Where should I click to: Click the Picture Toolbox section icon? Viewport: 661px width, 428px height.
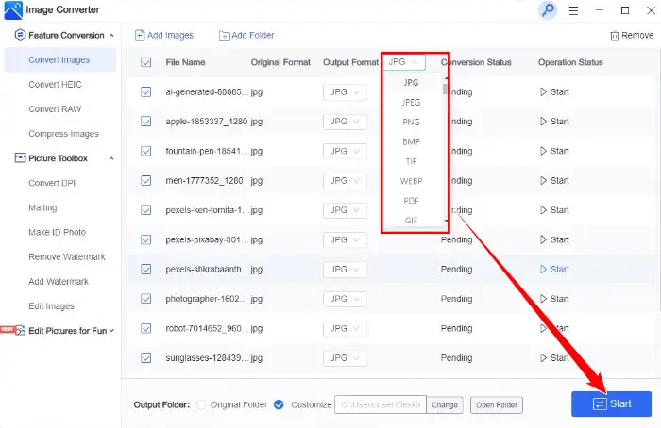[20, 158]
